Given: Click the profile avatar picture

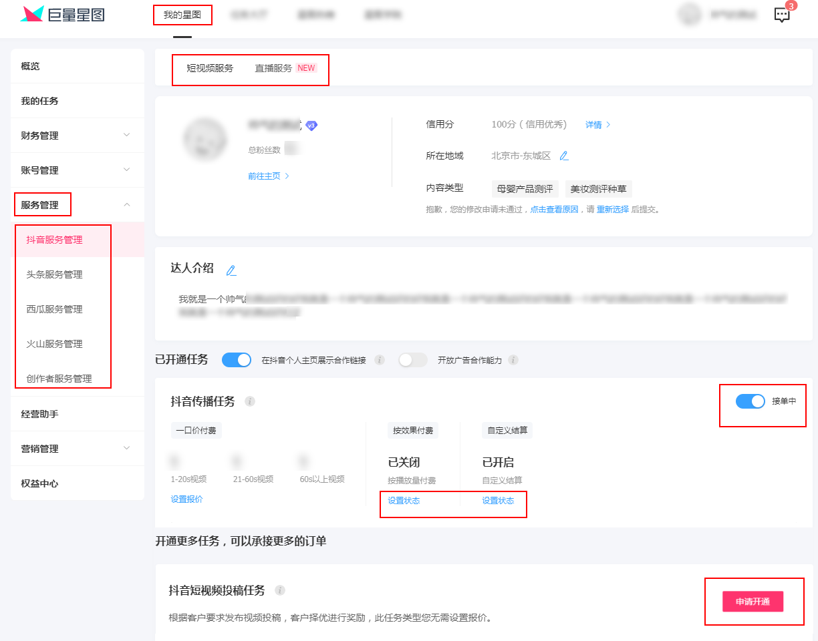Looking at the screenshot, I should [x=204, y=140].
